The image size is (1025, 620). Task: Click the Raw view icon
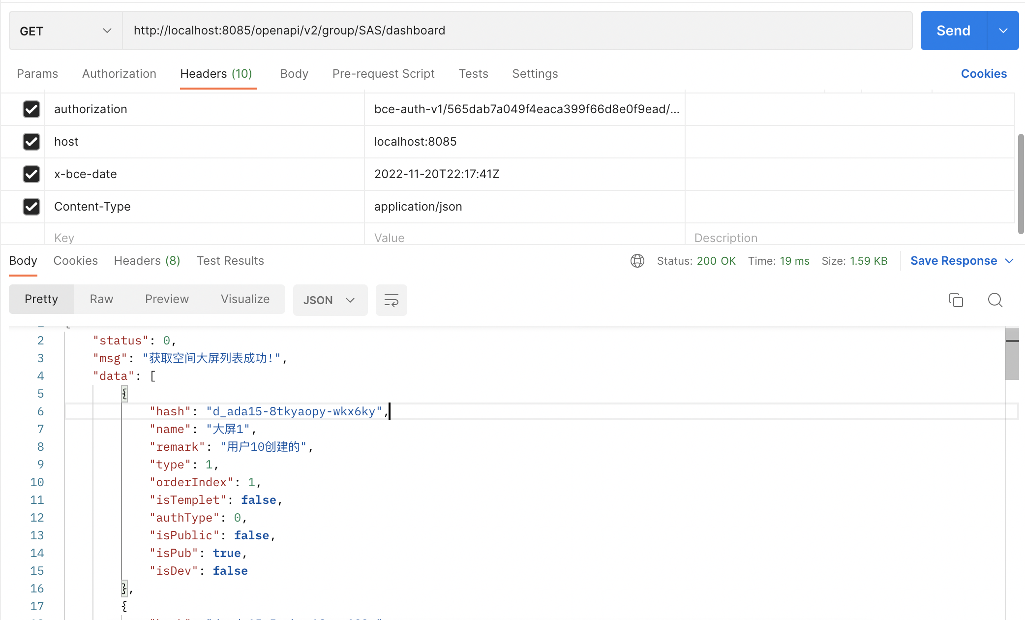(101, 299)
